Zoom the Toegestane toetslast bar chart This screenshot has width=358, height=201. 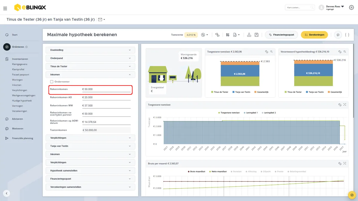271,52
